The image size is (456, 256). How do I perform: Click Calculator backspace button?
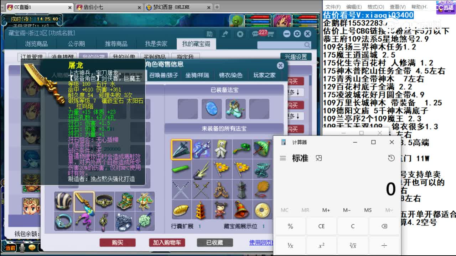pos(384,226)
